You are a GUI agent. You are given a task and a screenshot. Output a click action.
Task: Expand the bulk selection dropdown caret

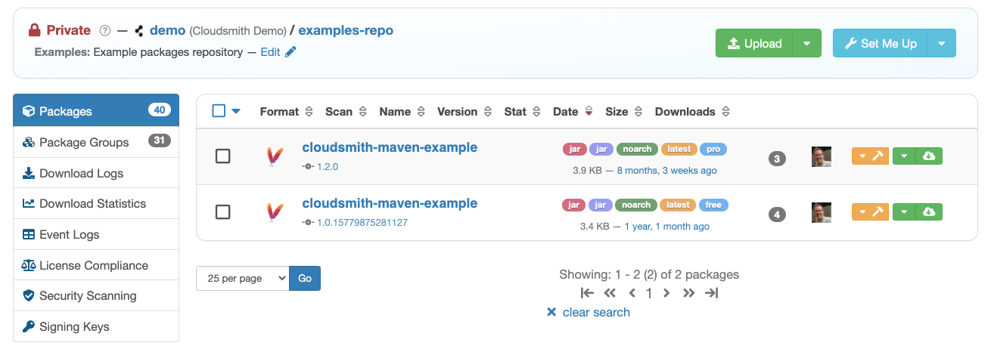click(x=236, y=112)
